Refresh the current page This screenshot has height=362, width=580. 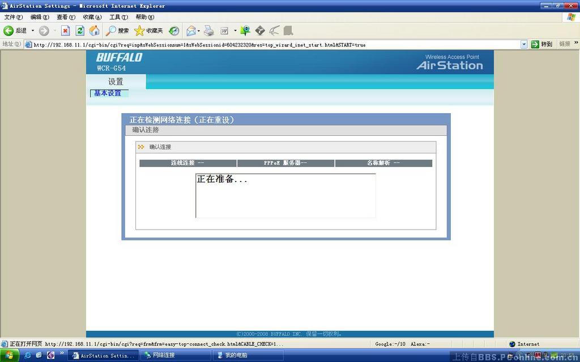pyautogui.click(x=80, y=31)
